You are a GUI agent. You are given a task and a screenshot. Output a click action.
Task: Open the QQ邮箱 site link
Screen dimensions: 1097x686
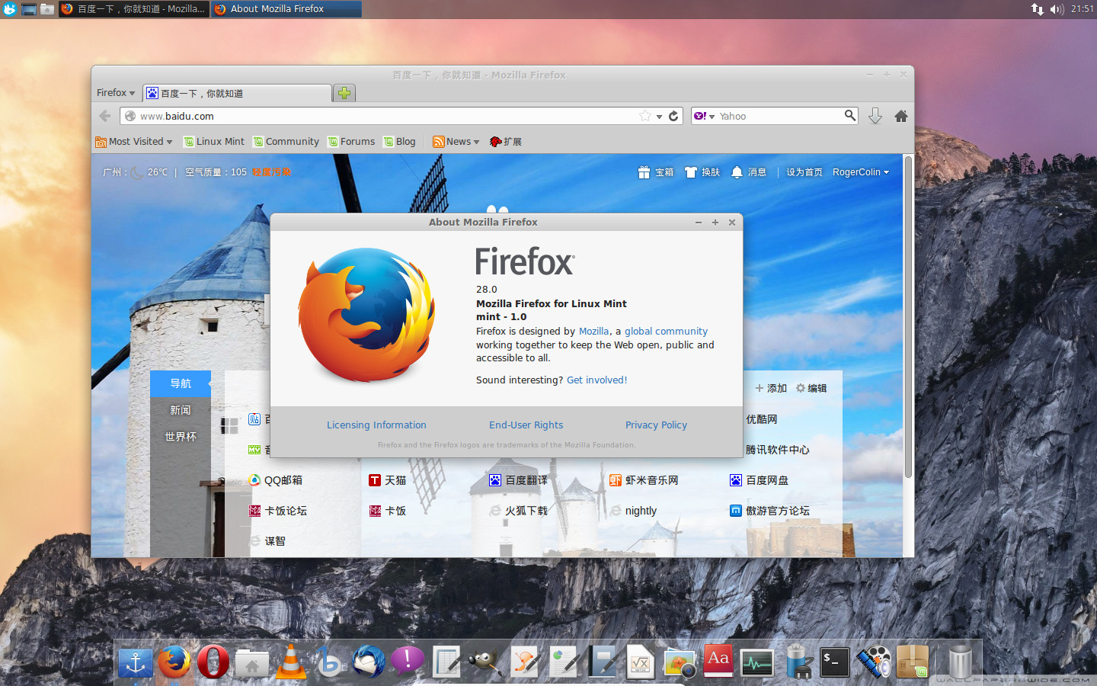click(275, 480)
